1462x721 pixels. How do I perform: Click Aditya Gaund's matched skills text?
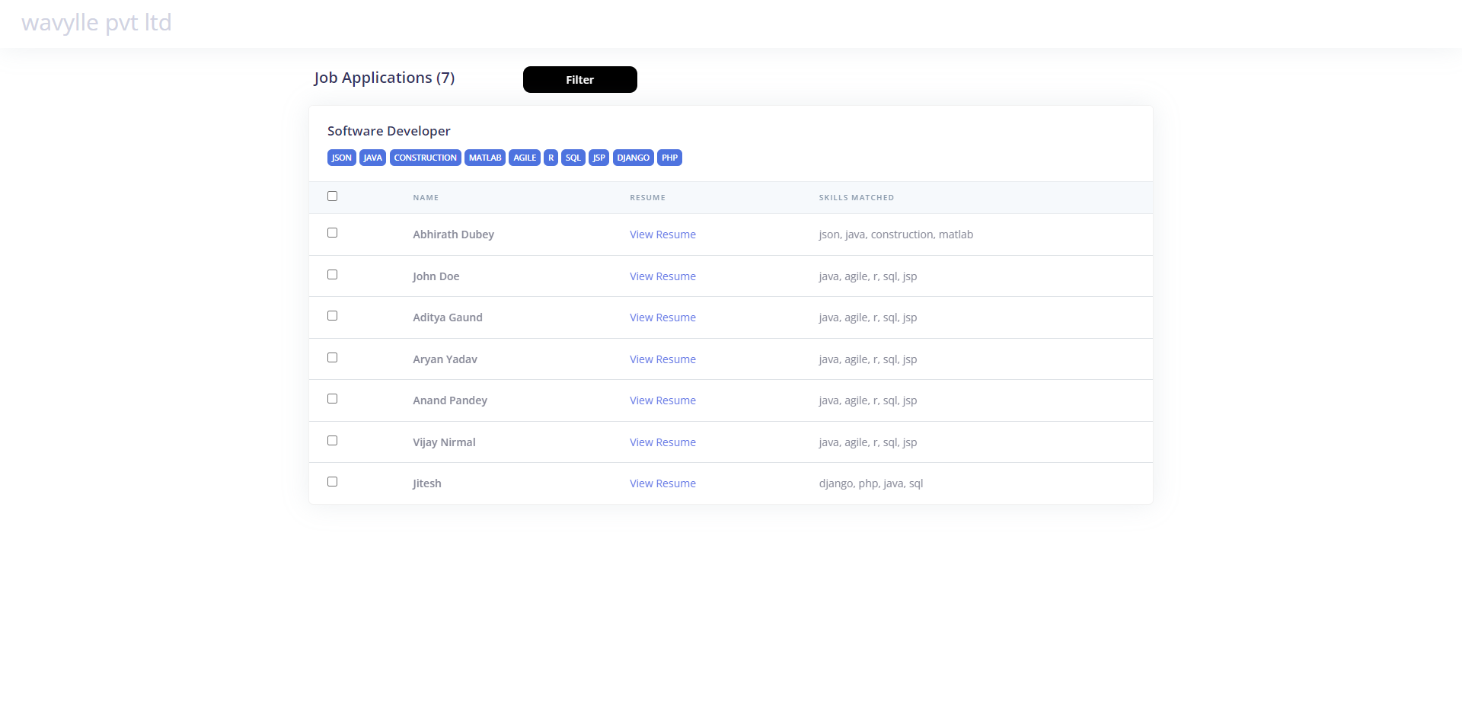(867, 317)
